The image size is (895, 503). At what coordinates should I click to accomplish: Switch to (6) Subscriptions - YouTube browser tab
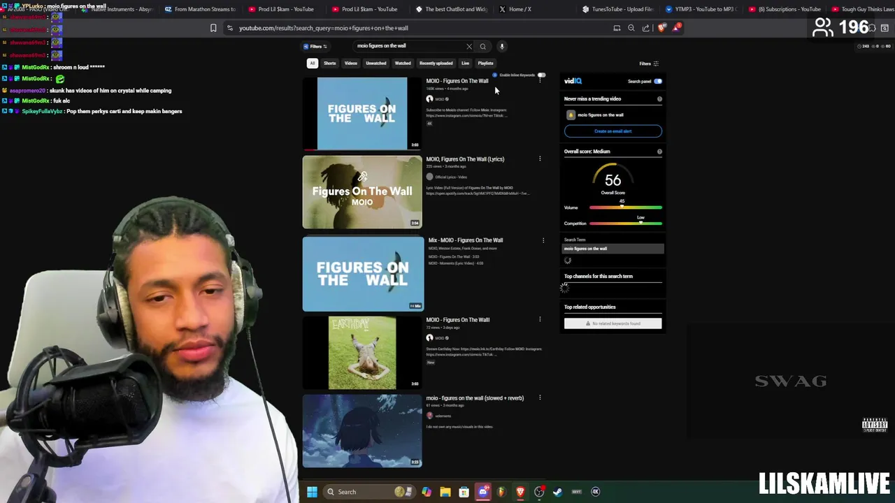tap(784, 9)
